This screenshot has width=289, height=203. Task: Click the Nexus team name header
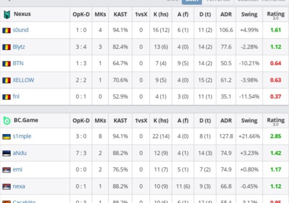[x=23, y=14]
